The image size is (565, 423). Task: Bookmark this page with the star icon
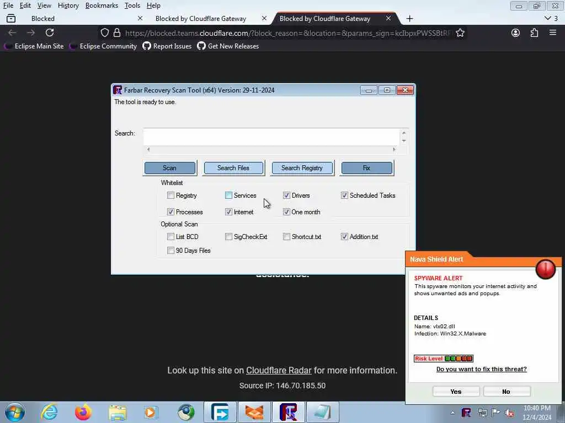[460, 32]
